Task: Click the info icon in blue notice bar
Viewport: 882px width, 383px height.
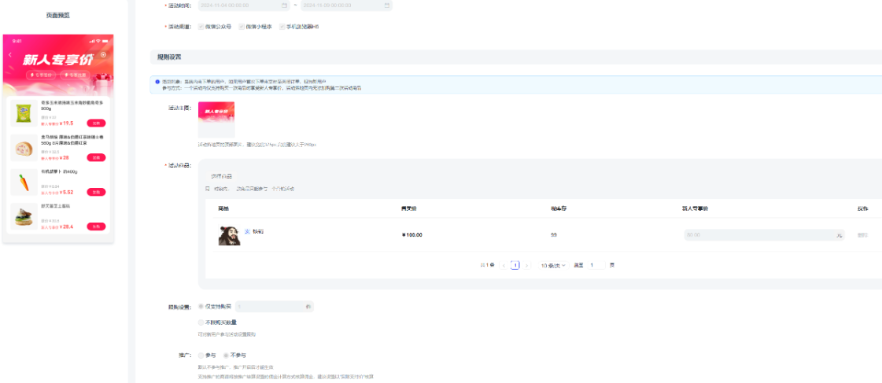Action: click(x=157, y=81)
